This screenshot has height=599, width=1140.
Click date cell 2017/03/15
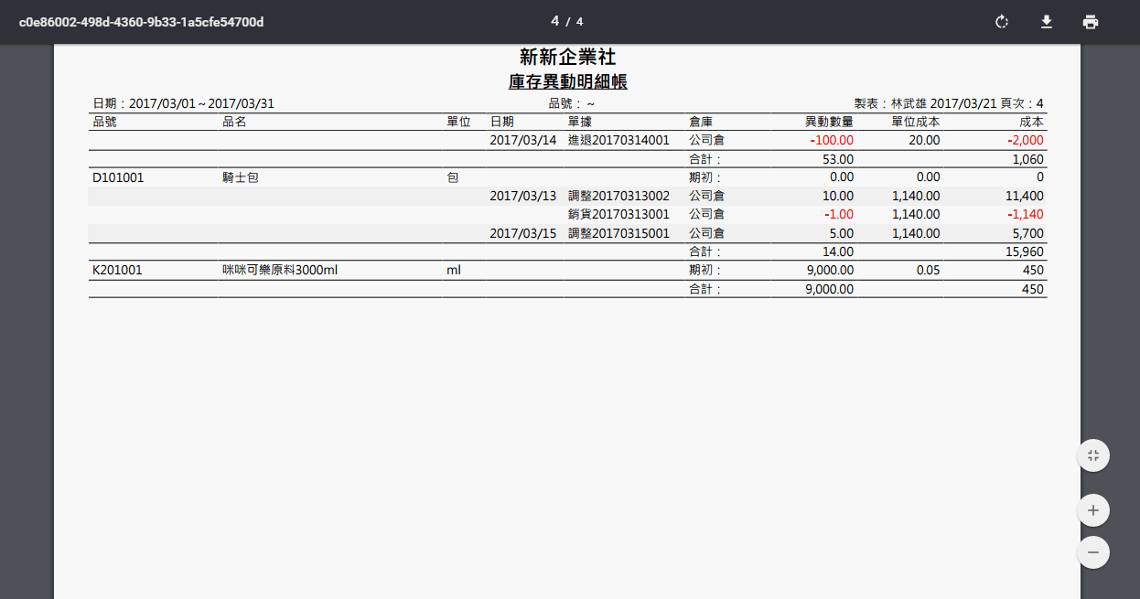pyautogui.click(x=522, y=234)
